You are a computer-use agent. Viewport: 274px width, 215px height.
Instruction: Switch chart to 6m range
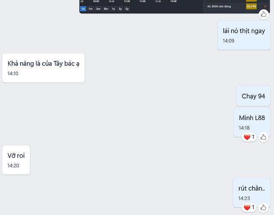pyautogui.click(x=106, y=9)
